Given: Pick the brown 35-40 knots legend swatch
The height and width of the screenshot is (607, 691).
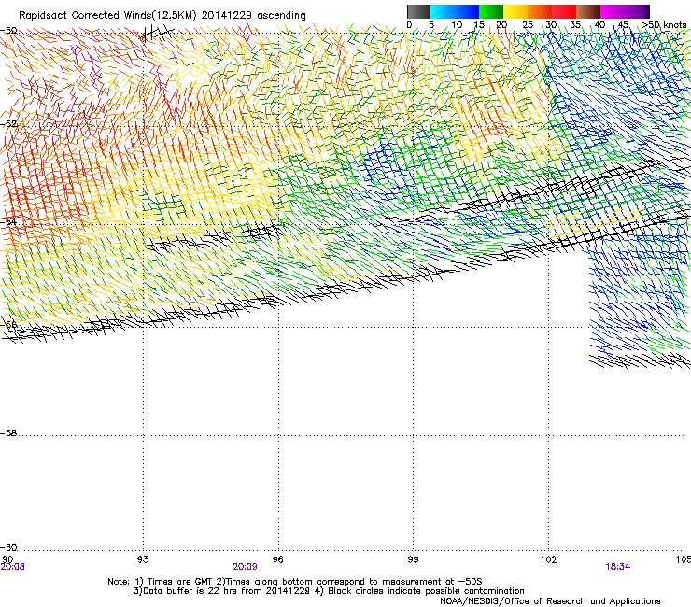Looking at the screenshot, I should pyautogui.click(x=588, y=11).
